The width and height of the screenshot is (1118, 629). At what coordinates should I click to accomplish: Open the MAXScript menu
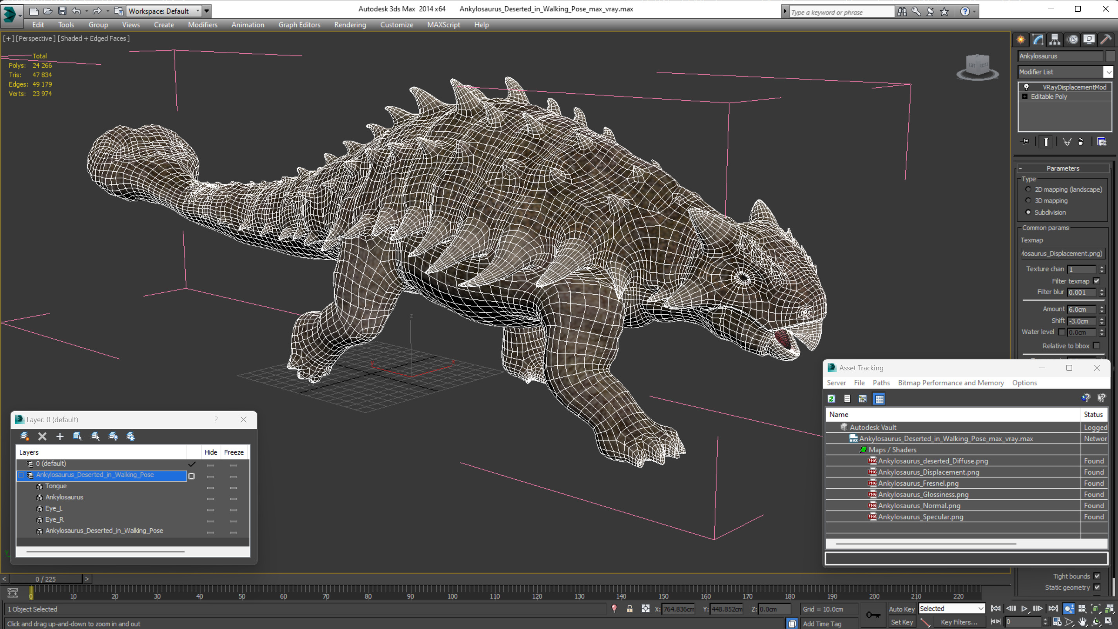coord(443,25)
